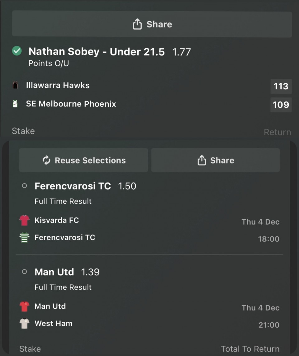Click the Kisvarda FC team name
The height and width of the screenshot is (356, 299).
tap(57, 221)
